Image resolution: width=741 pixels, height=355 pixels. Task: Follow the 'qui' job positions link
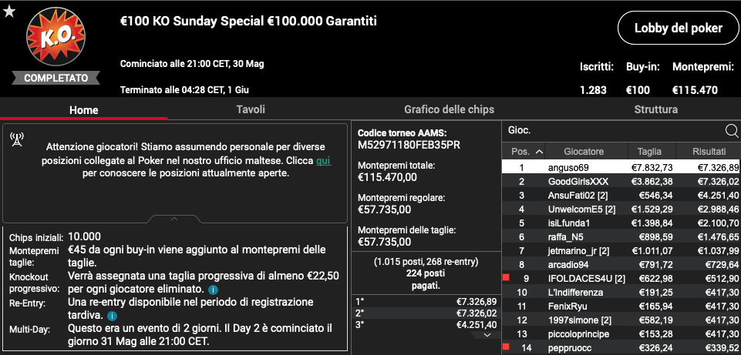click(323, 160)
